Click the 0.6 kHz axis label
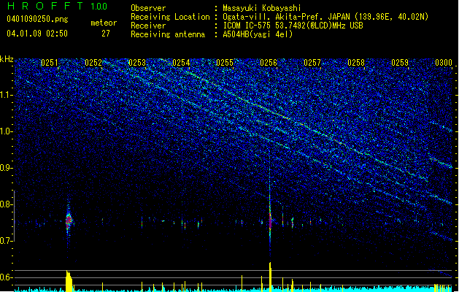Viewport: 459px width, 292px height. pos(7,277)
